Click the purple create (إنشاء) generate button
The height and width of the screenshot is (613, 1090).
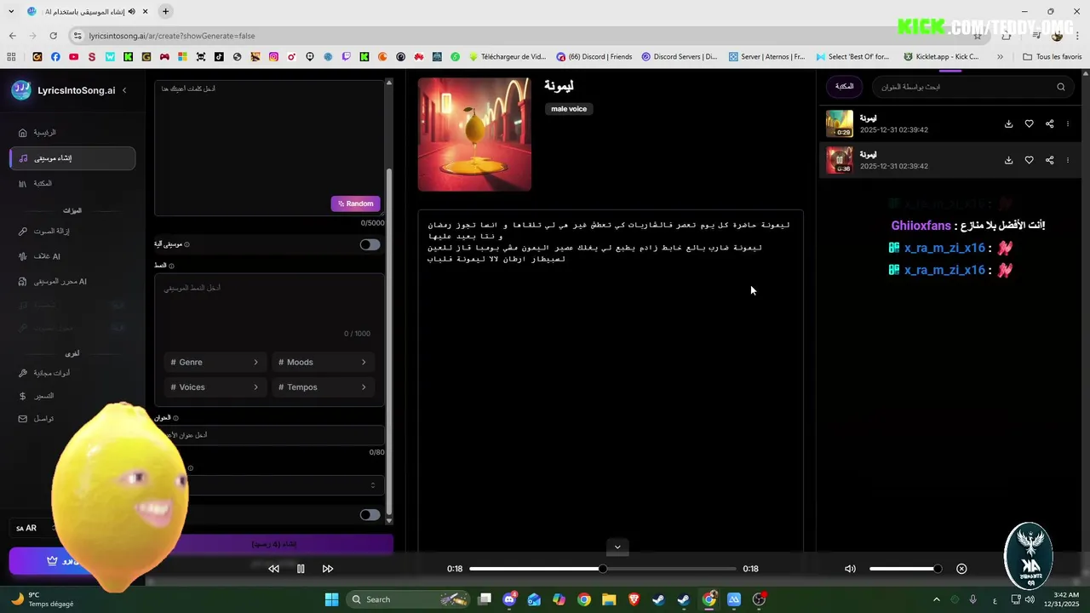pos(274,544)
